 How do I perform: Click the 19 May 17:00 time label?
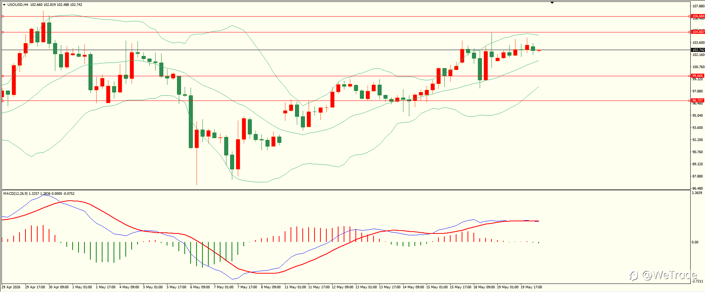pyautogui.click(x=531, y=287)
